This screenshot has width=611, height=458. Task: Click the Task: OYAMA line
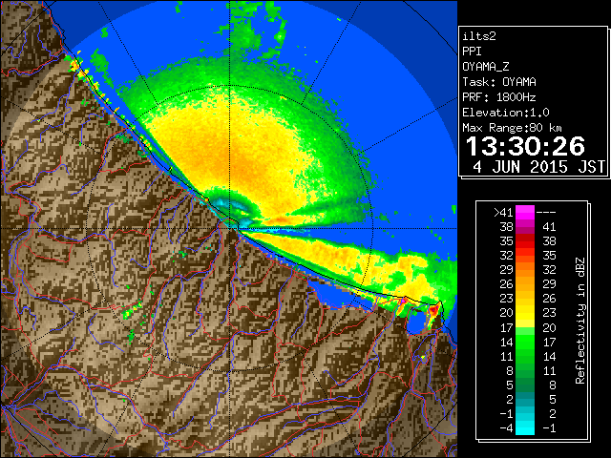pyautogui.click(x=499, y=82)
